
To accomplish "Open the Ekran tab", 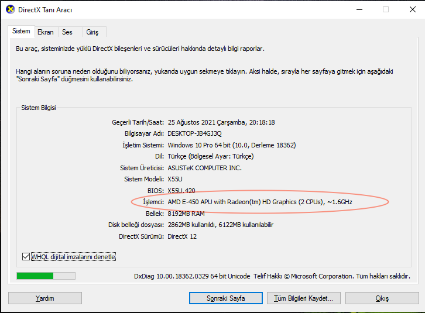I will [x=46, y=32].
